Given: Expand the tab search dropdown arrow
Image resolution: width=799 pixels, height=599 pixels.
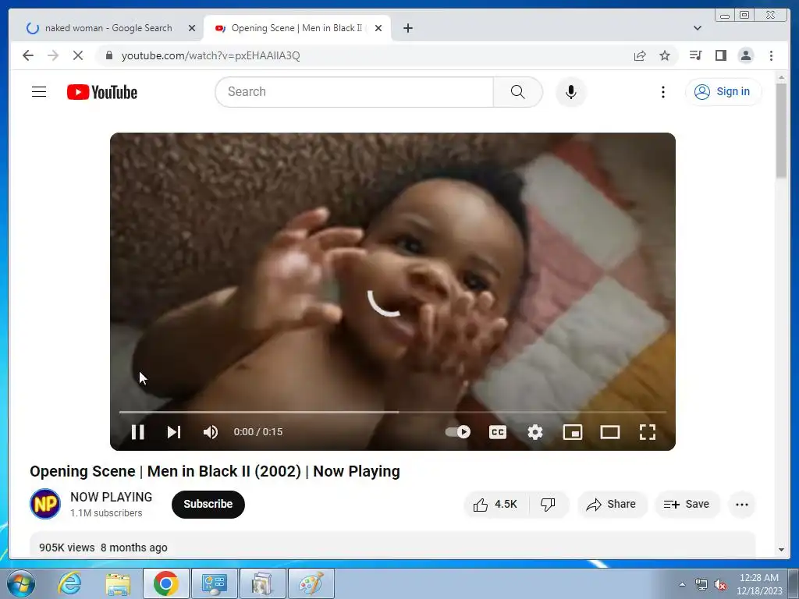Looking at the screenshot, I should (x=698, y=28).
